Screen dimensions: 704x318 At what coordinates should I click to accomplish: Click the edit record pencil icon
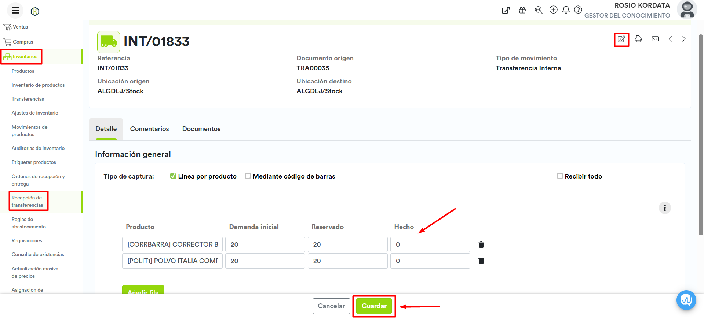[x=621, y=39]
